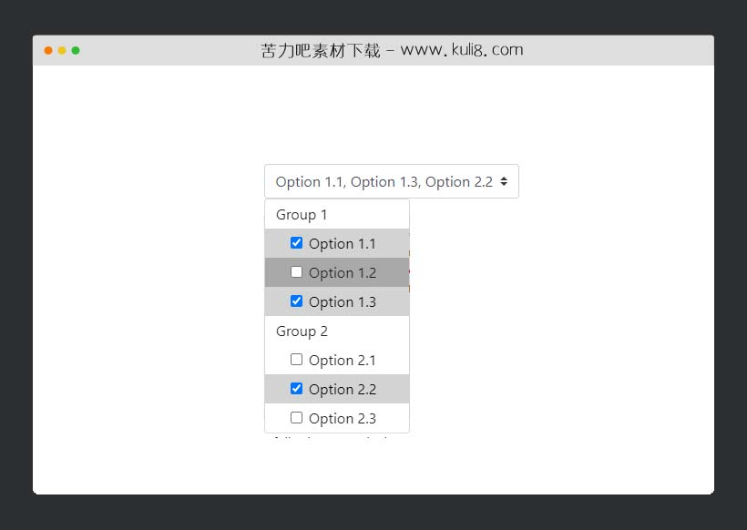Uncheck the Option 1.1 checkbox
This screenshot has height=530, width=747.
296,243
